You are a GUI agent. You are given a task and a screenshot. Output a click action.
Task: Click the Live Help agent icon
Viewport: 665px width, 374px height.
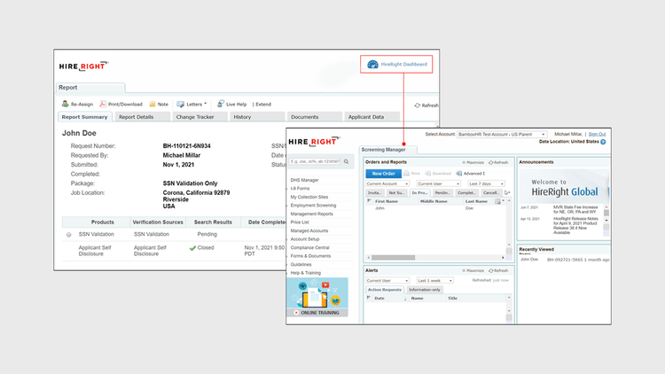tap(220, 104)
